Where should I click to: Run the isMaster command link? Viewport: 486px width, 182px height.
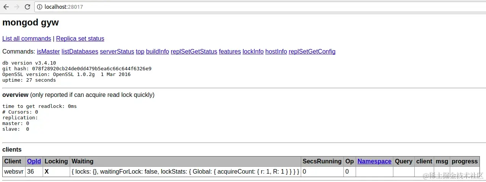(x=48, y=52)
